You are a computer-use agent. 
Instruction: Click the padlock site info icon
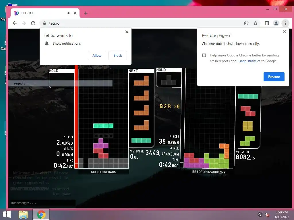click(45, 23)
